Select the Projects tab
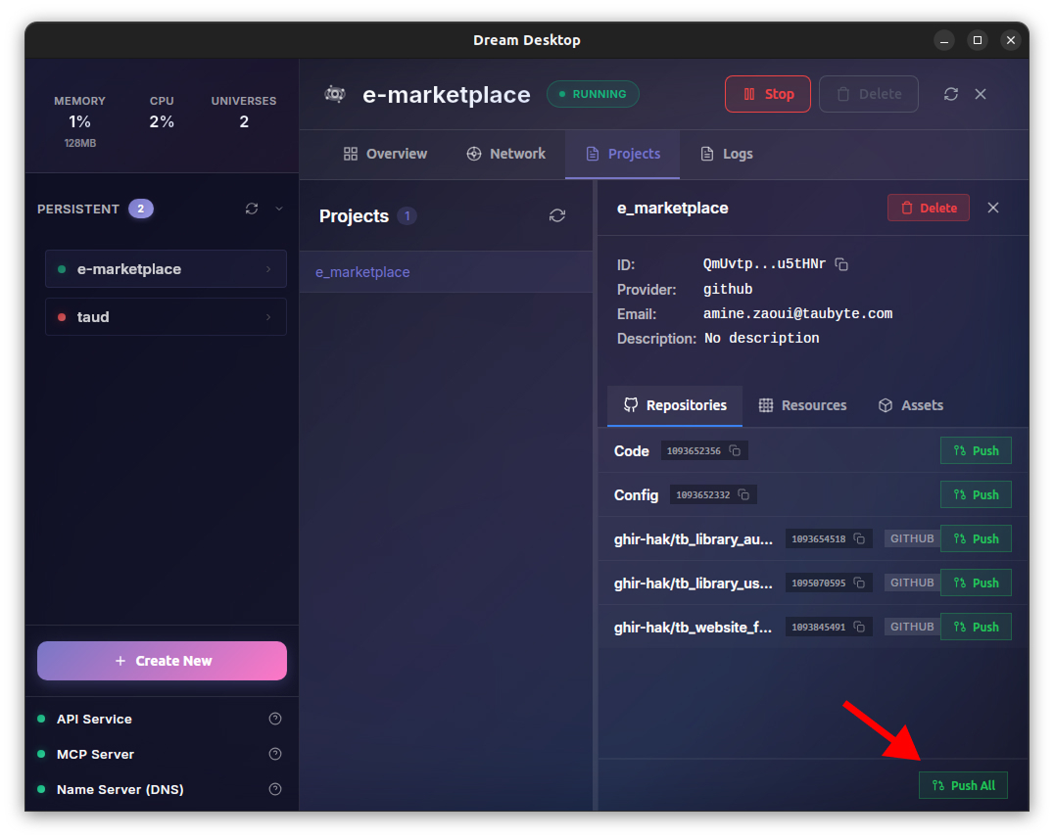This screenshot has height=839, width=1054. pyautogui.click(x=622, y=154)
